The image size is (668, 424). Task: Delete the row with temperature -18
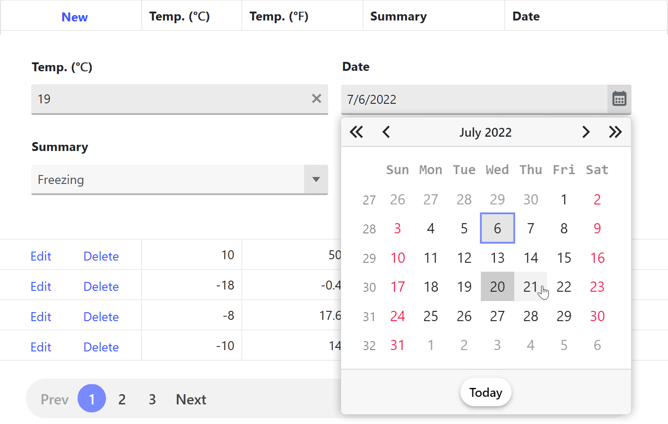(101, 286)
